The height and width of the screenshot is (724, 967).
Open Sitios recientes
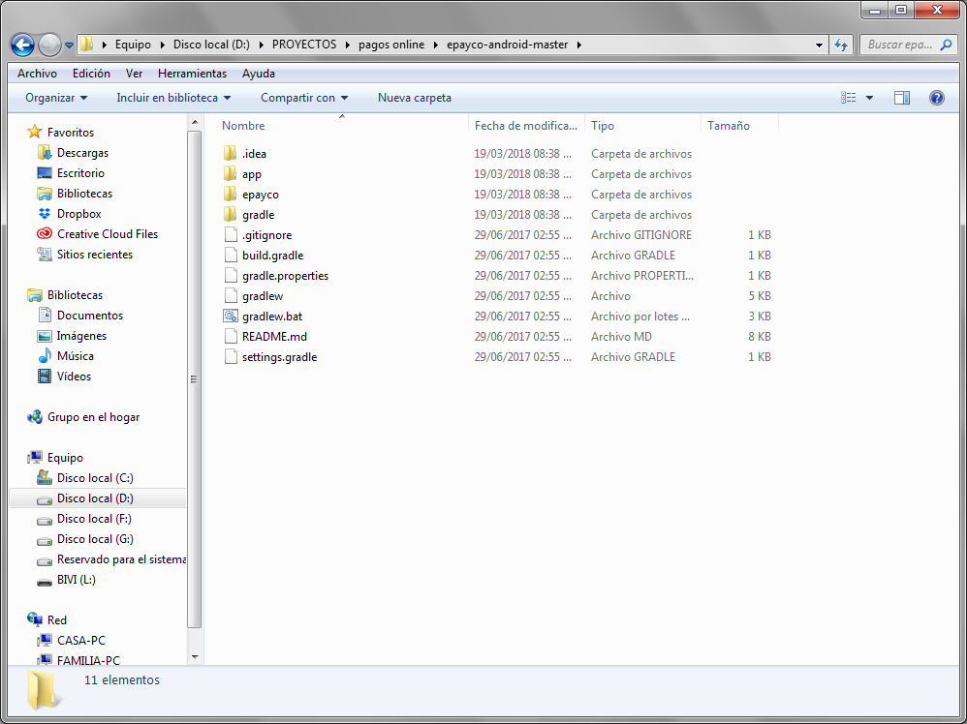pyautogui.click(x=94, y=254)
